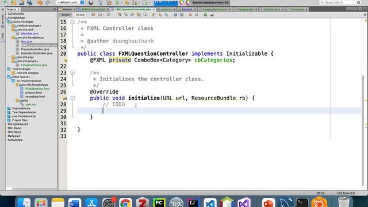Click the Find Next Occurrence icon
The width and height of the screenshot is (368, 207).
(132, 15)
